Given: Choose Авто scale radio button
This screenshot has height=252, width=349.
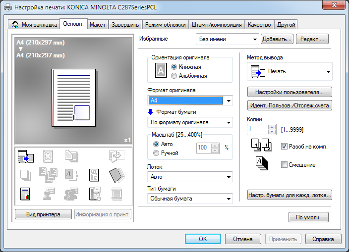Looking at the screenshot, I should click(x=156, y=144).
